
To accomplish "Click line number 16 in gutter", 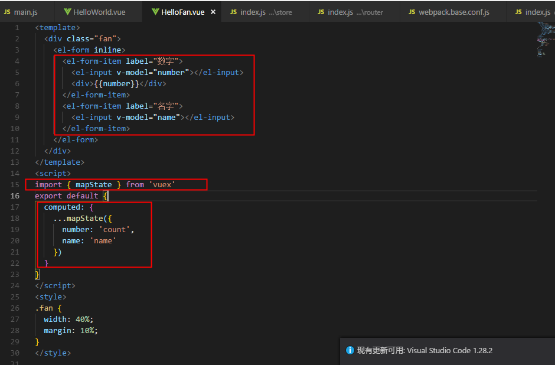I will (x=15, y=195).
